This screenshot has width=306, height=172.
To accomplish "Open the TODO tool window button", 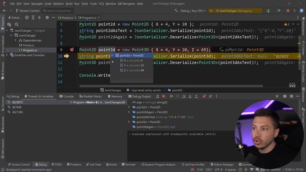I will click(x=56, y=164).
